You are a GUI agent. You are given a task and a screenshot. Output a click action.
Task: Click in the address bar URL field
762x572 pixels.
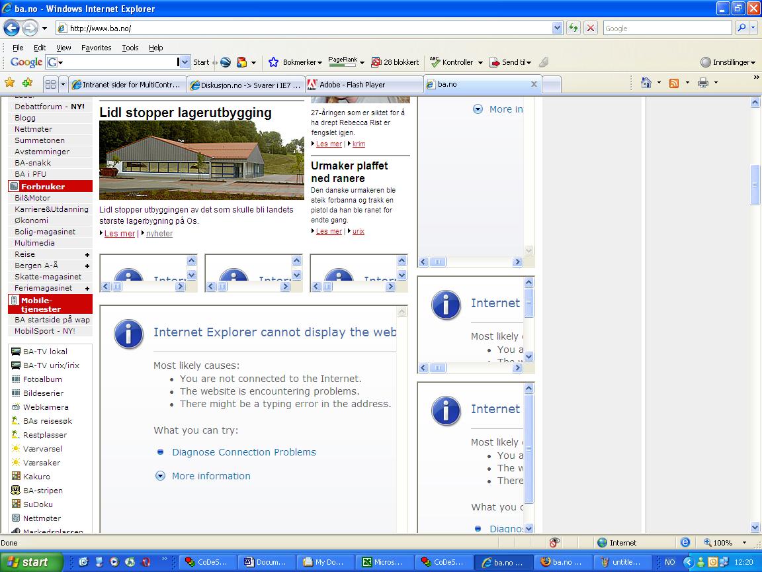point(309,28)
